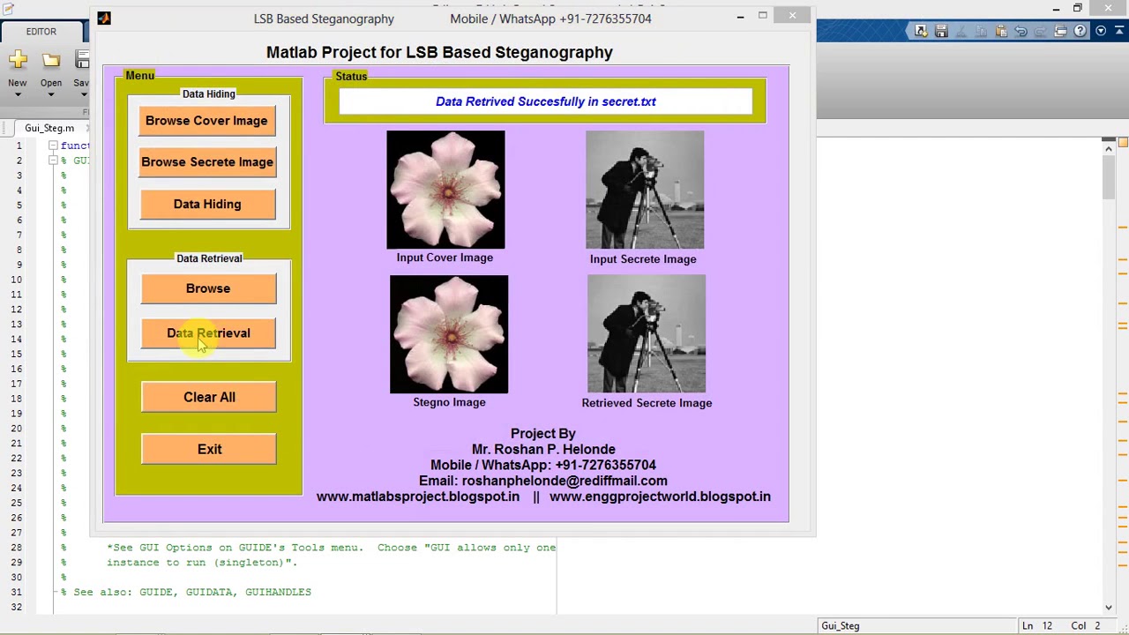The height and width of the screenshot is (635, 1129).
Task: Click the Browse button under Data Retrieval
Action: point(208,289)
